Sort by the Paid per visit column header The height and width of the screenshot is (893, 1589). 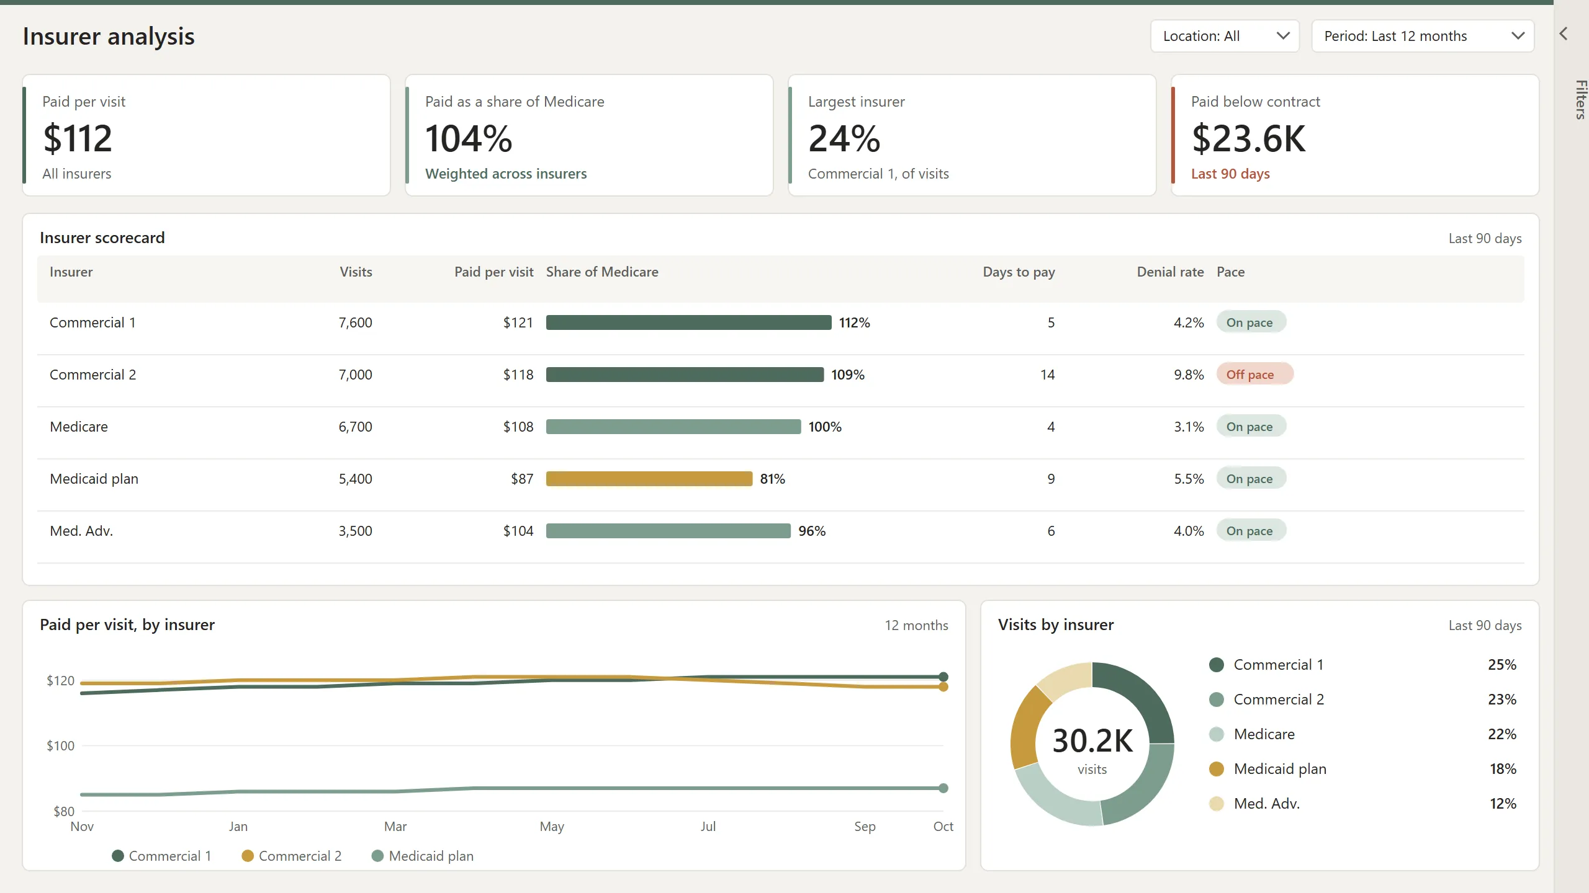tap(493, 272)
